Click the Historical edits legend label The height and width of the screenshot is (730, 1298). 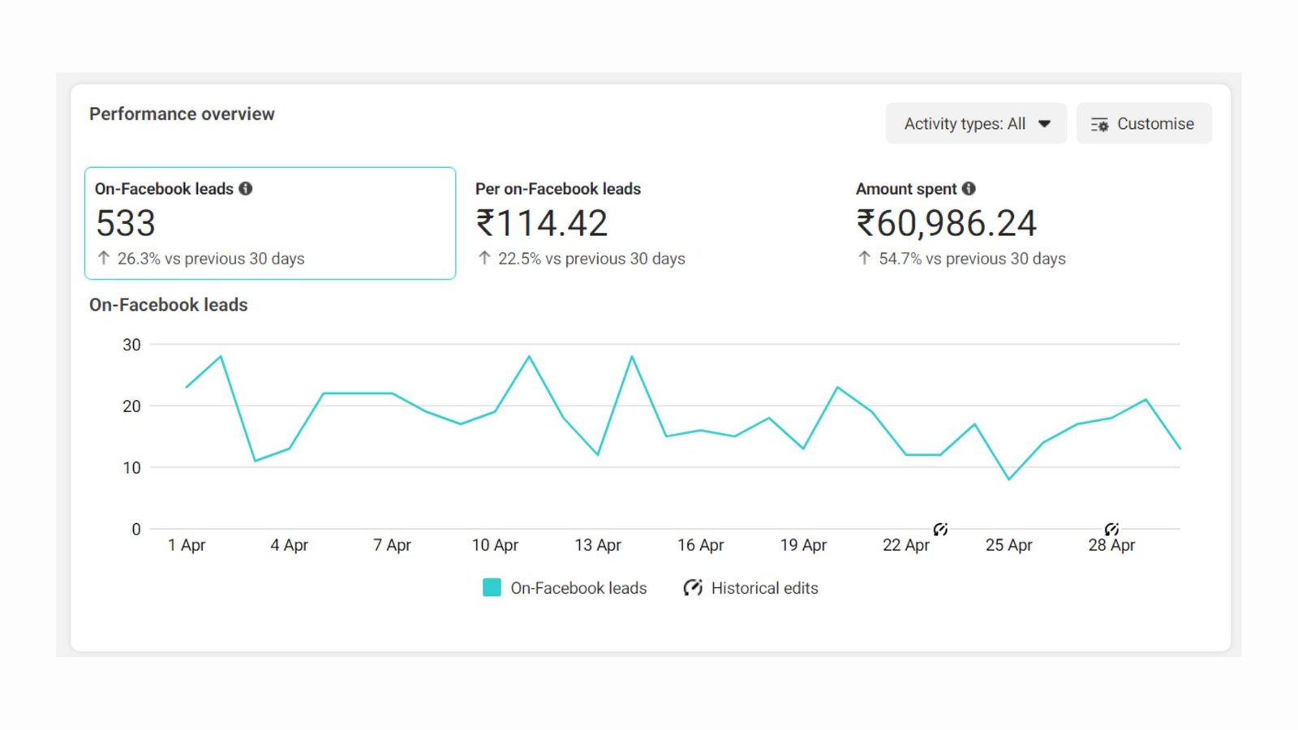tap(764, 588)
